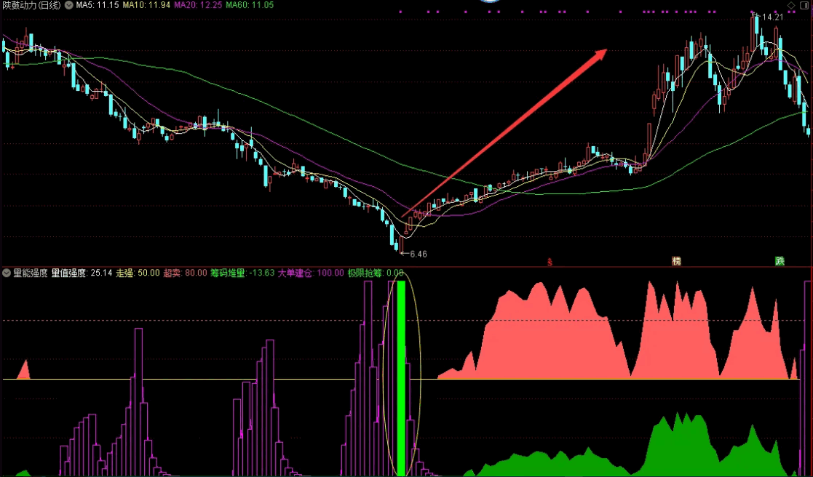Select the 陕鼓动力(日线) chart title

(31, 5)
